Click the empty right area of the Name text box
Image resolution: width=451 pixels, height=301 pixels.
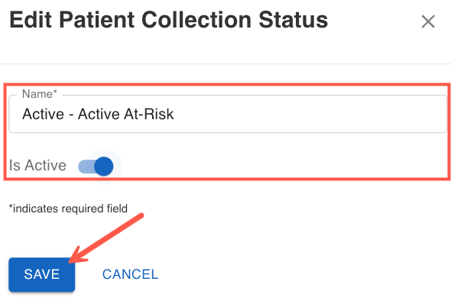310,114
